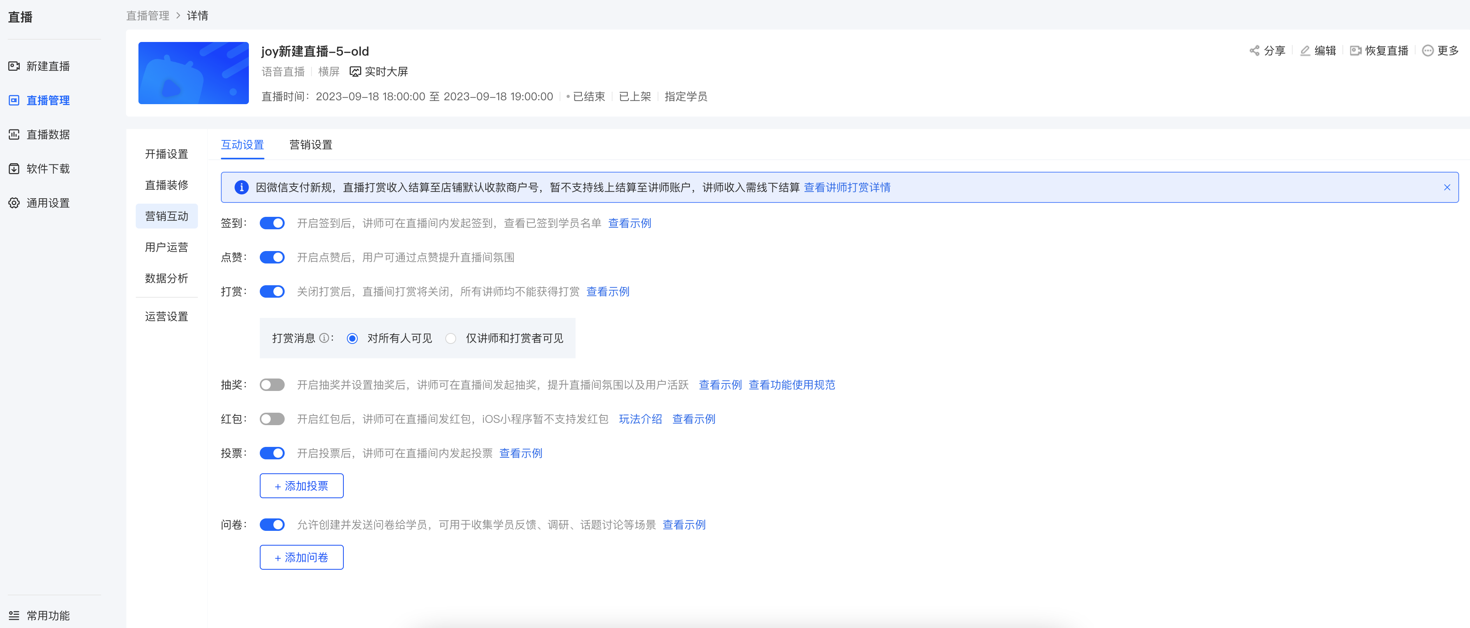Viewport: 1470px width, 628px height.
Task: Click the 打赏消息 info tooltip icon
Action: 324,338
